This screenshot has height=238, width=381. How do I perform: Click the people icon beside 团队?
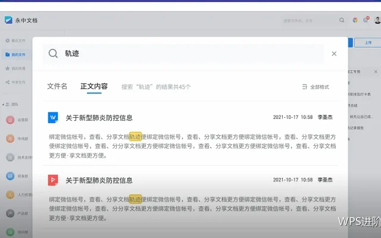[8, 105]
